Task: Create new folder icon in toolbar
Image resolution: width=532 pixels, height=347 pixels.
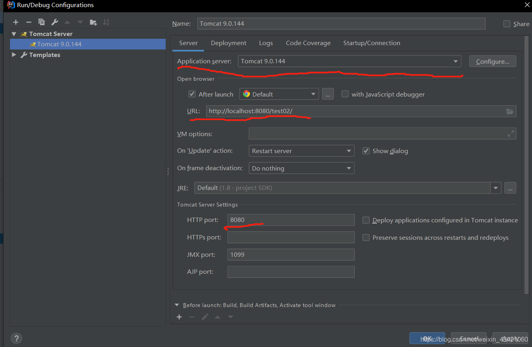Action: tap(93, 23)
